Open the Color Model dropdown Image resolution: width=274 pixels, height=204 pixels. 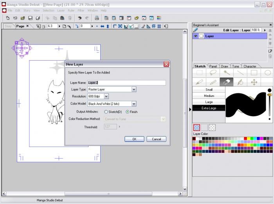(x=134, y=104)
